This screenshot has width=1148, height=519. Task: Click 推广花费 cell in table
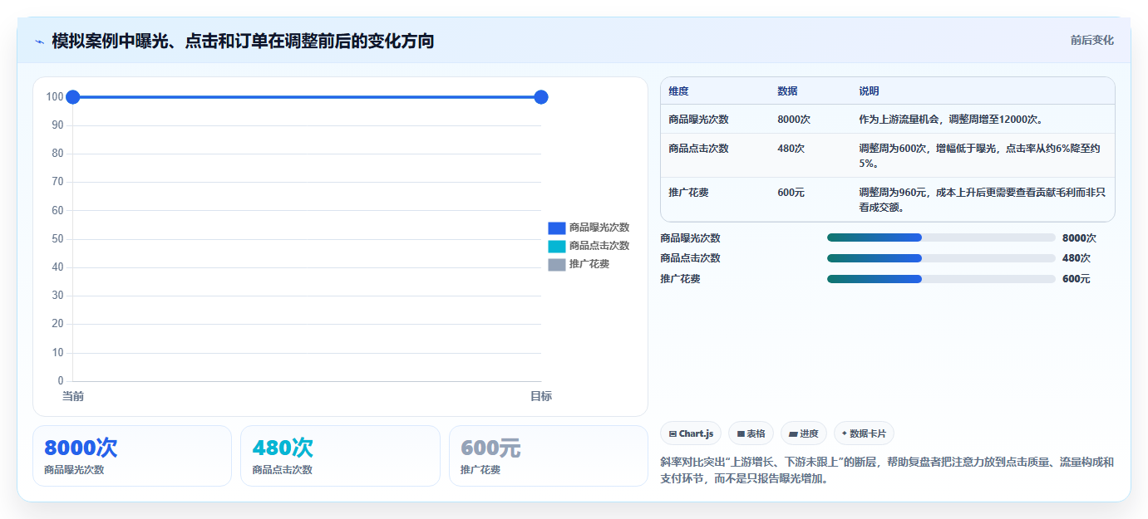click(688, 193)
